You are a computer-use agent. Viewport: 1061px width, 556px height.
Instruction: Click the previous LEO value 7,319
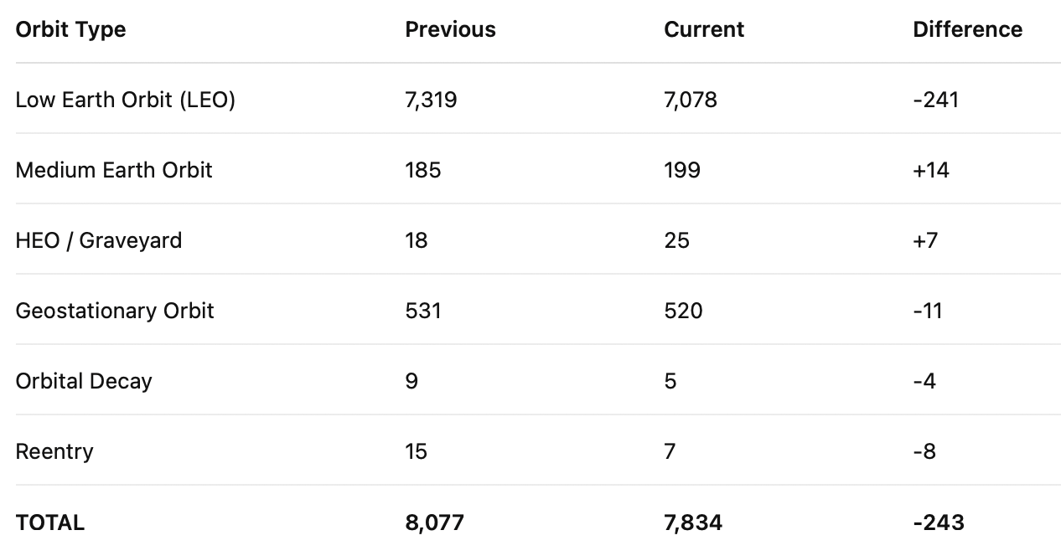[x=431, y=100]
